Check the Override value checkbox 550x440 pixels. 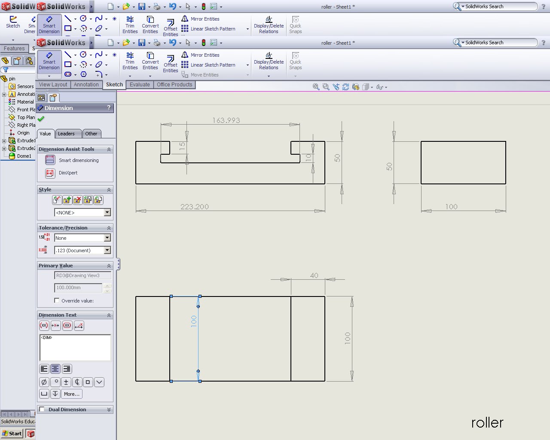point(57,300)
